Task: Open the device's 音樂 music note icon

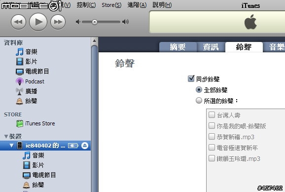Action: pos(26,155)
